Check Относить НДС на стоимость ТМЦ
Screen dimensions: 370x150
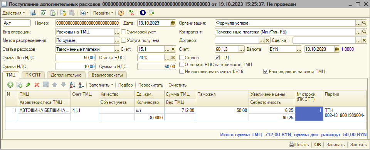coord(182,64)
